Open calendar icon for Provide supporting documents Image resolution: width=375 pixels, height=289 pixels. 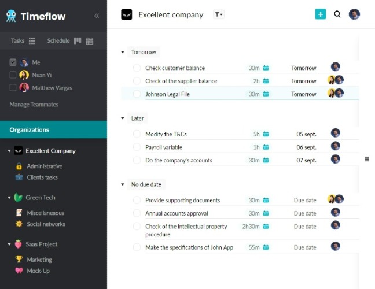[266, 200]
